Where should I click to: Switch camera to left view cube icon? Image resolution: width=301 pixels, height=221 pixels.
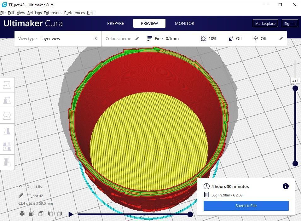point(50,213)
